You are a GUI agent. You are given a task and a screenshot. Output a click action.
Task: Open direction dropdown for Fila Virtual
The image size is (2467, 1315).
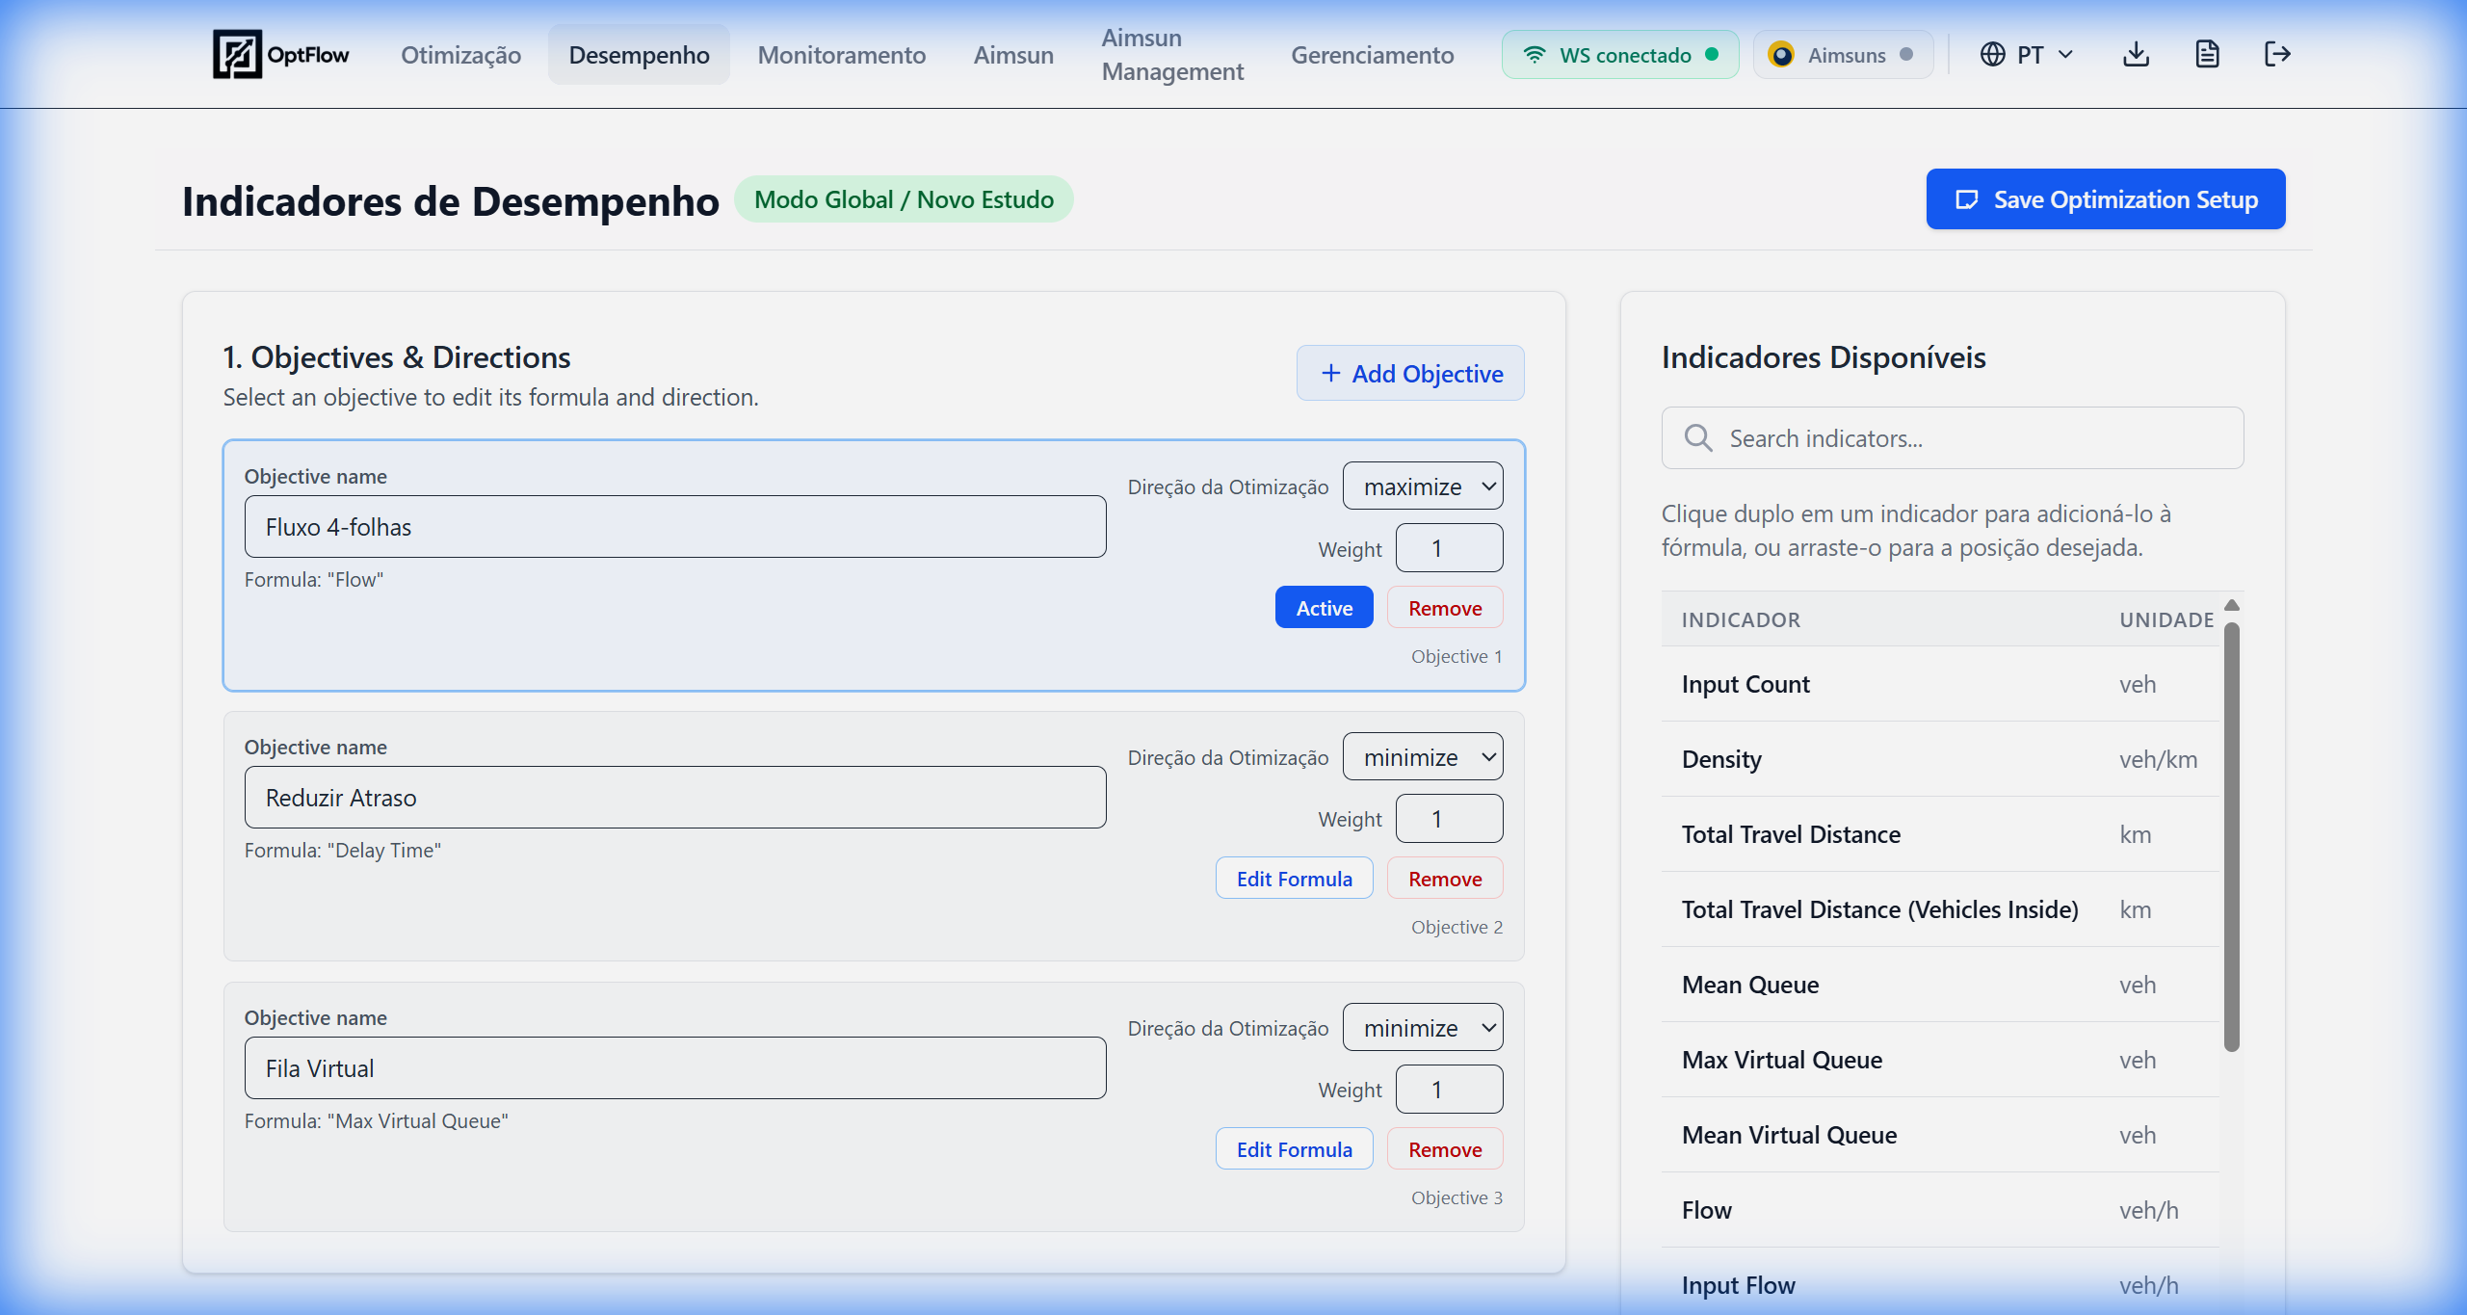coord(1423,1028)
